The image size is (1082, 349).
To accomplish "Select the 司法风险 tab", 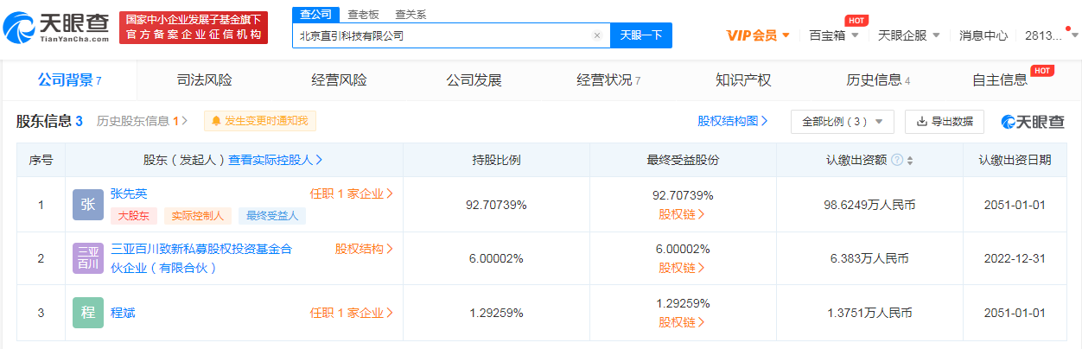I will click(x=204, y=80).
